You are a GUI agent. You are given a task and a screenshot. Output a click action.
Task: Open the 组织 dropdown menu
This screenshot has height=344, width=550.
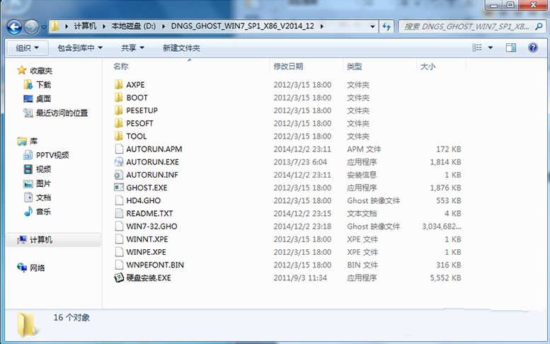[x=28, y=47]
